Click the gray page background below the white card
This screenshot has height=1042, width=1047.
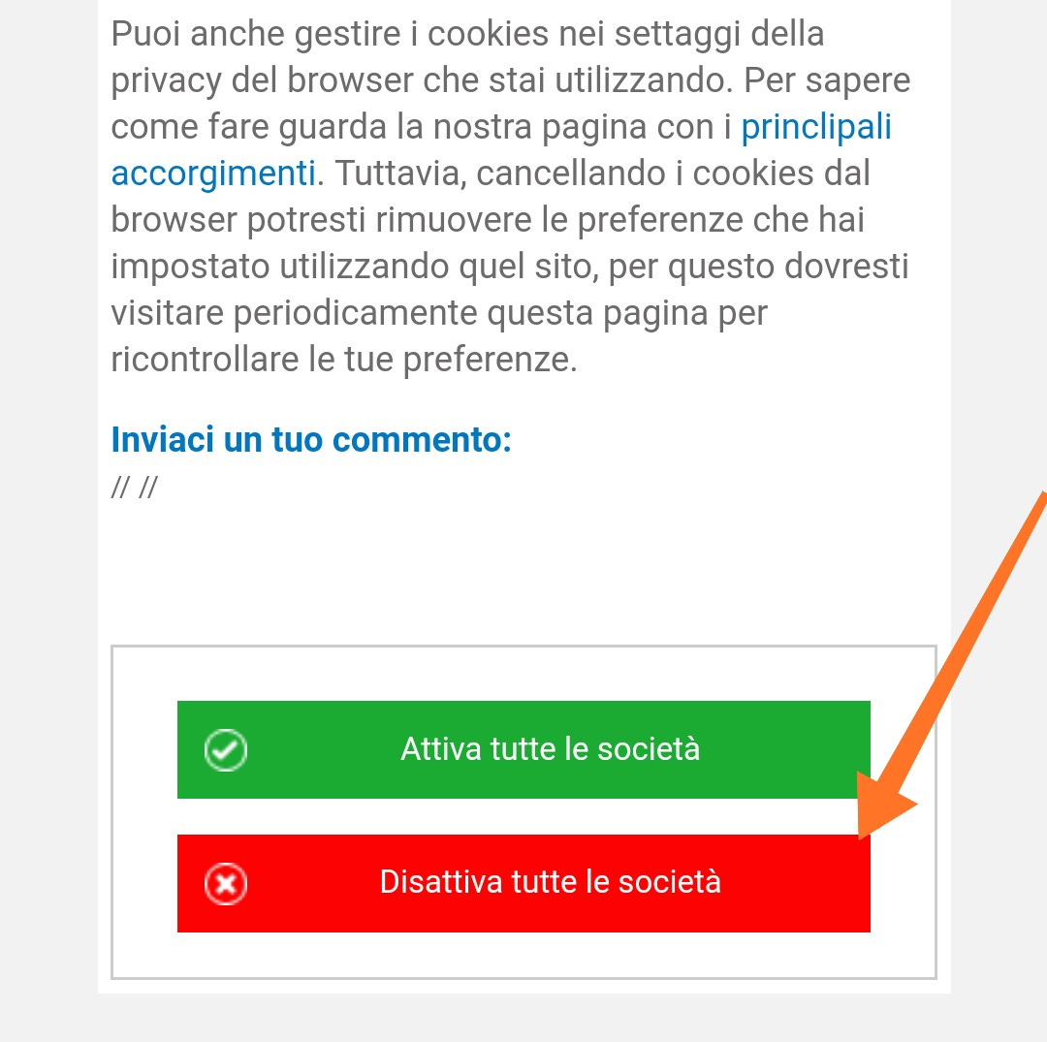pos(523,1019)
